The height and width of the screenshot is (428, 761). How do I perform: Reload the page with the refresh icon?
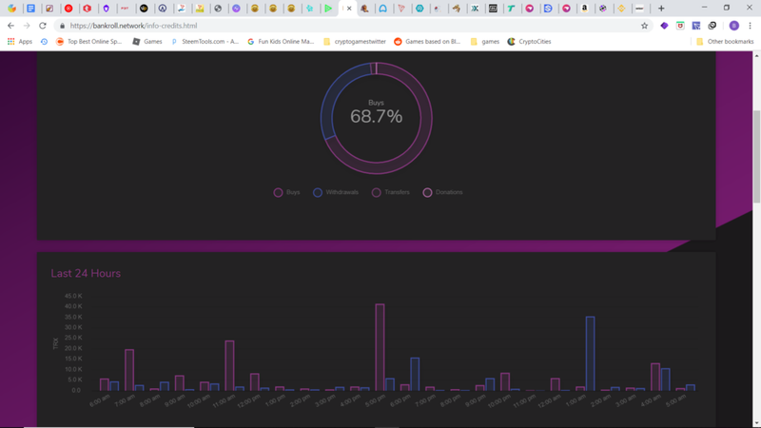[43, 26]
